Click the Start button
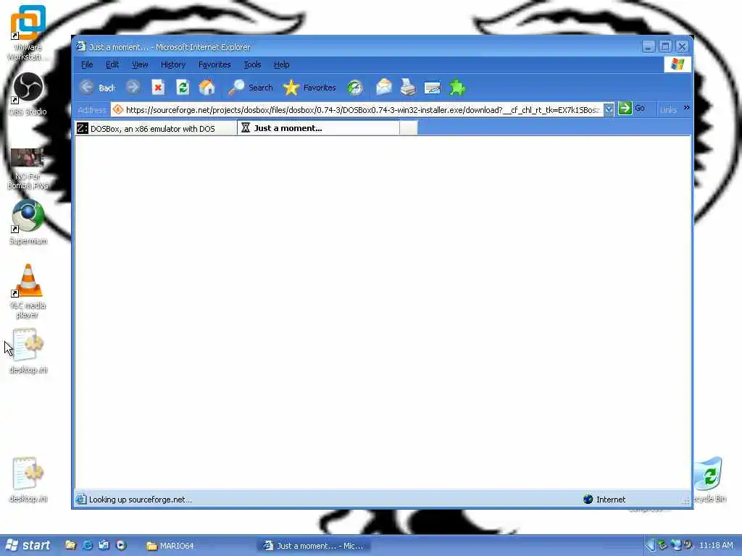The image size is (742, 556). coord(28,545)
